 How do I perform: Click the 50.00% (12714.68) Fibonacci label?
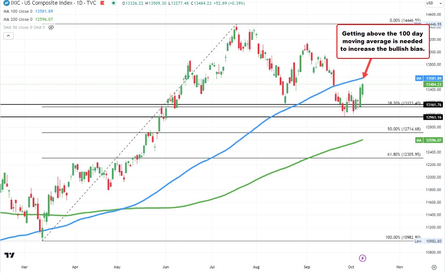point(404,129)
